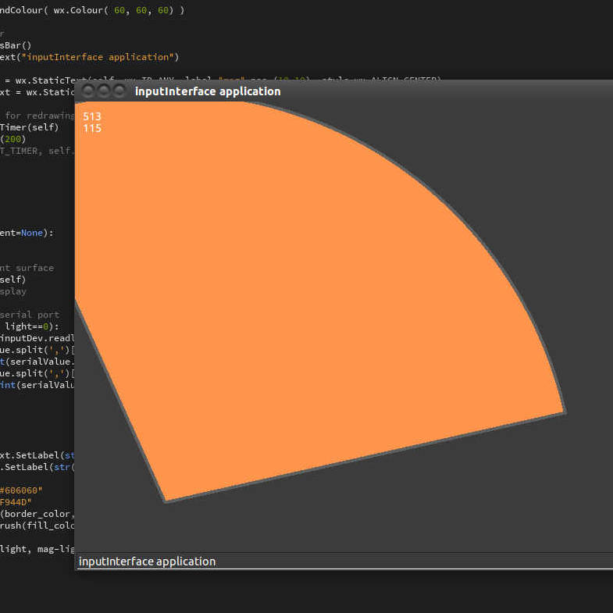Screen dimensions: 613x613
Task: Click the (border_color, code line
Action: (37, 514)
